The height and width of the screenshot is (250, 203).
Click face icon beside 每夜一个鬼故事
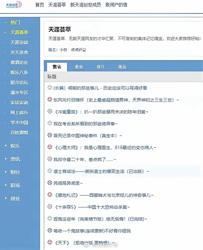click(x=50, y=230)
